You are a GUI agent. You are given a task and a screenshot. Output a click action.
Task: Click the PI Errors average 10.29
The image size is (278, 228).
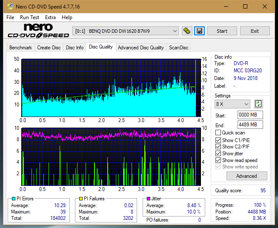[x=60, y=205]
